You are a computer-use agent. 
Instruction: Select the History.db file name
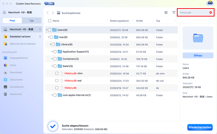[x=71, y=88]
